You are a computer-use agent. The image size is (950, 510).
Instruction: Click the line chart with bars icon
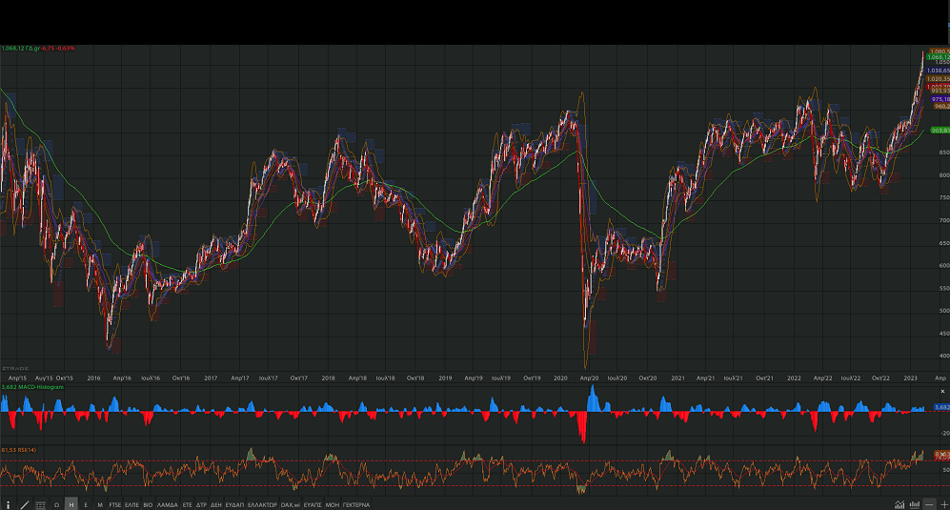(x=899, y=503)
